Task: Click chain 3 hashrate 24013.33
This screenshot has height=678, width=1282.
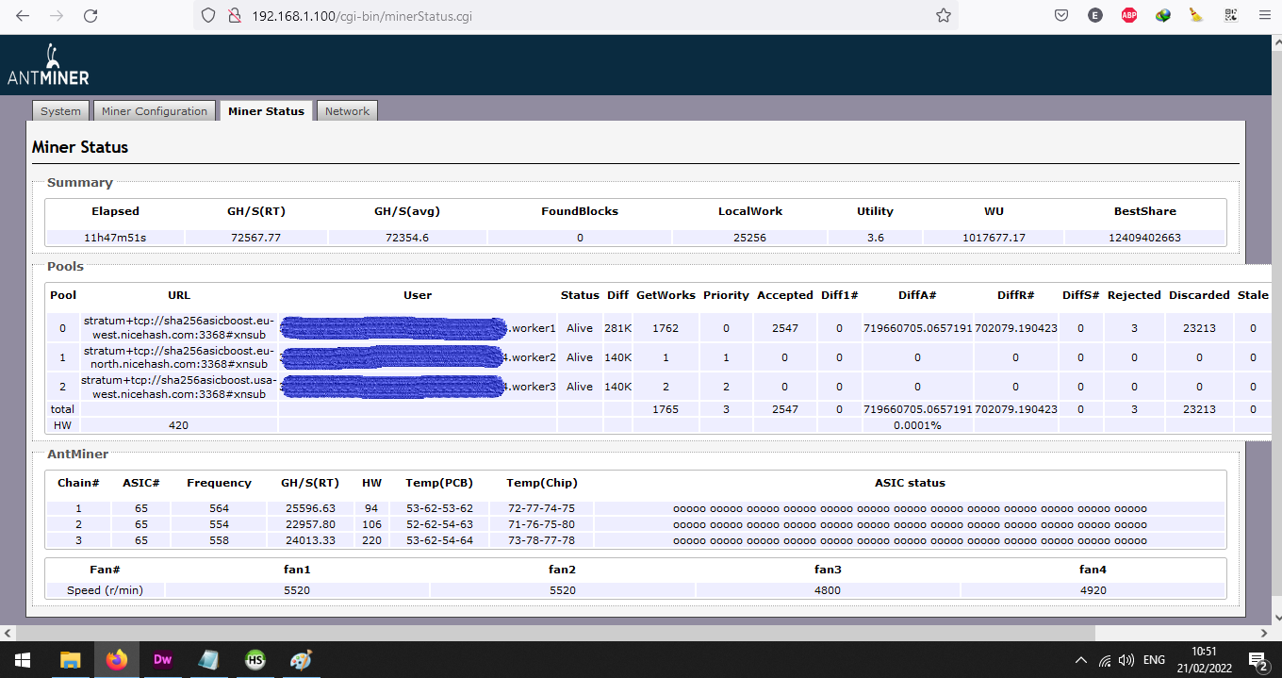Action: [308, 540]
